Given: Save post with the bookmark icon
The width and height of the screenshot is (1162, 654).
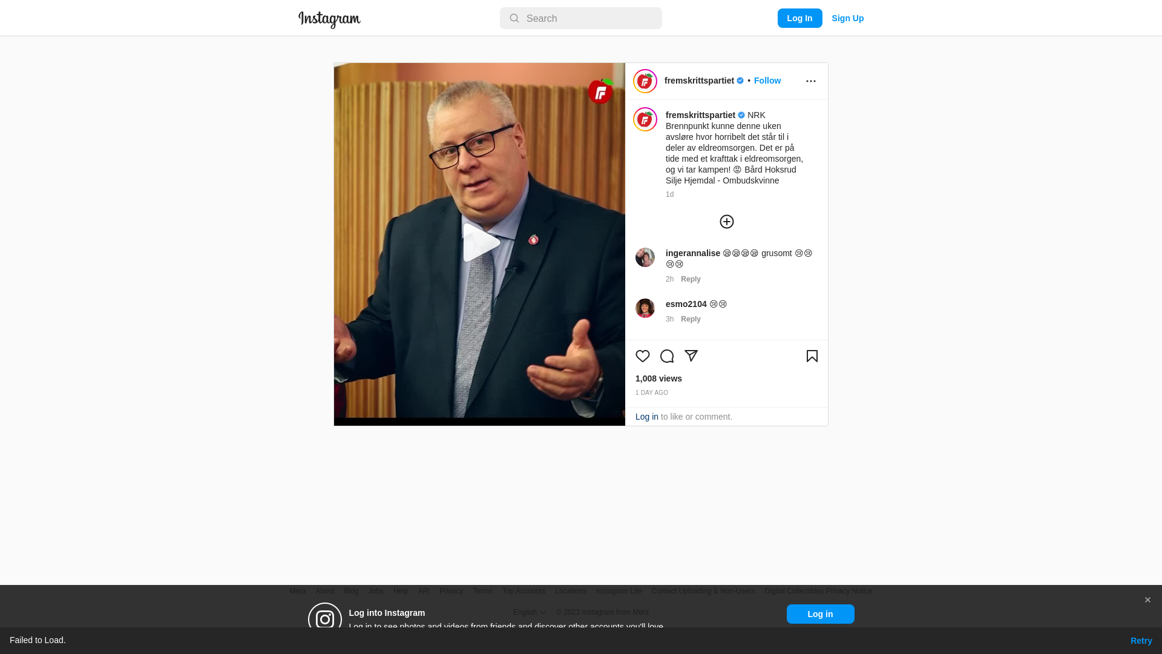Looking at the screenshot, I should point(812,356).
